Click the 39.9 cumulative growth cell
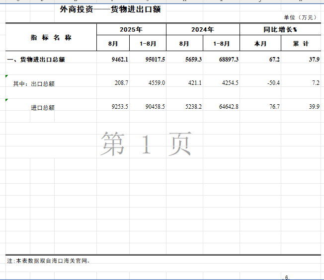Image resolution: width=324 pixels, height=280 pixels. 314,107
